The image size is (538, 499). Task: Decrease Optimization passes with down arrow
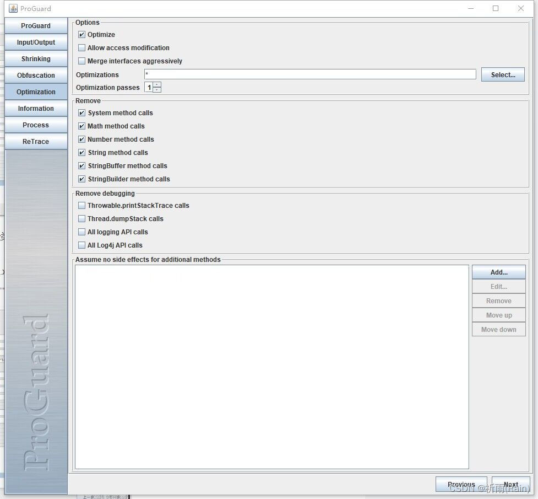pyautogui.click(x=157, y=90)
